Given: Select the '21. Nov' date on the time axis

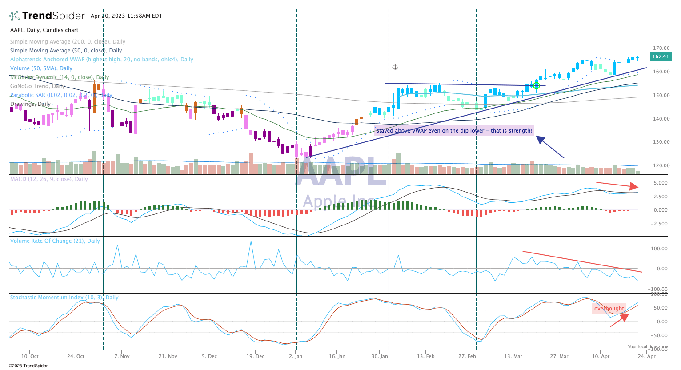Looking at the screenshot, I should coord(168,356).
